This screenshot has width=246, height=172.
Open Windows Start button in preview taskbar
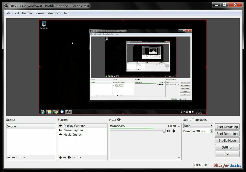[x=42, y=112]
